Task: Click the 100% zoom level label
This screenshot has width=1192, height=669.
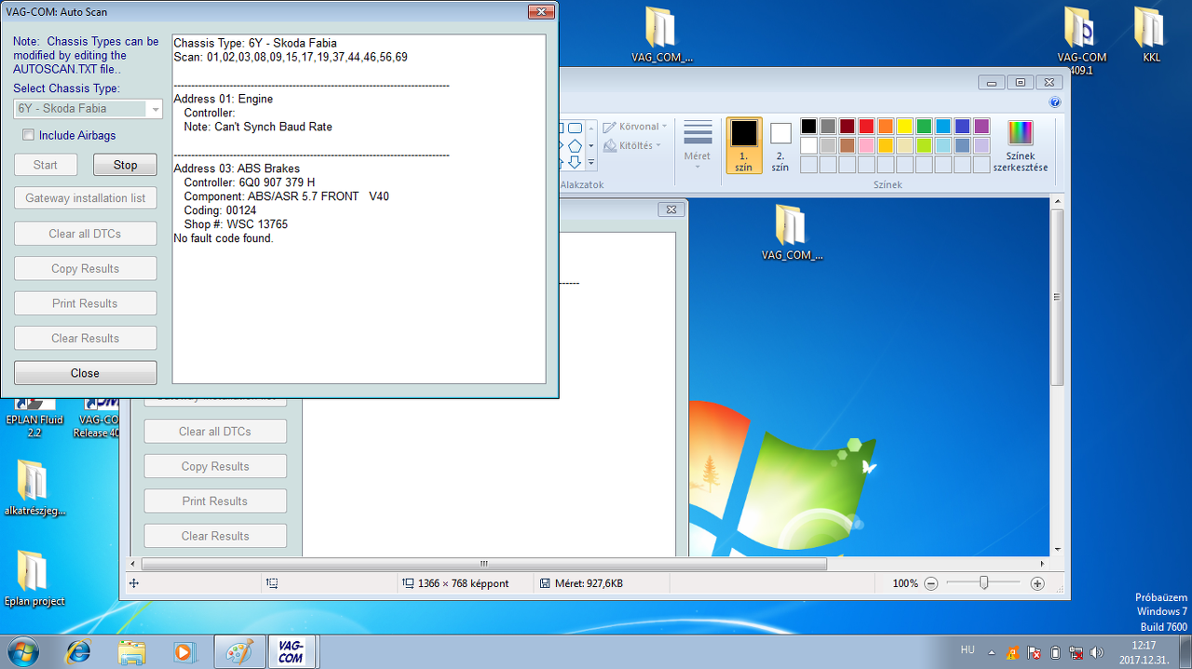Action: pos(905,583)
